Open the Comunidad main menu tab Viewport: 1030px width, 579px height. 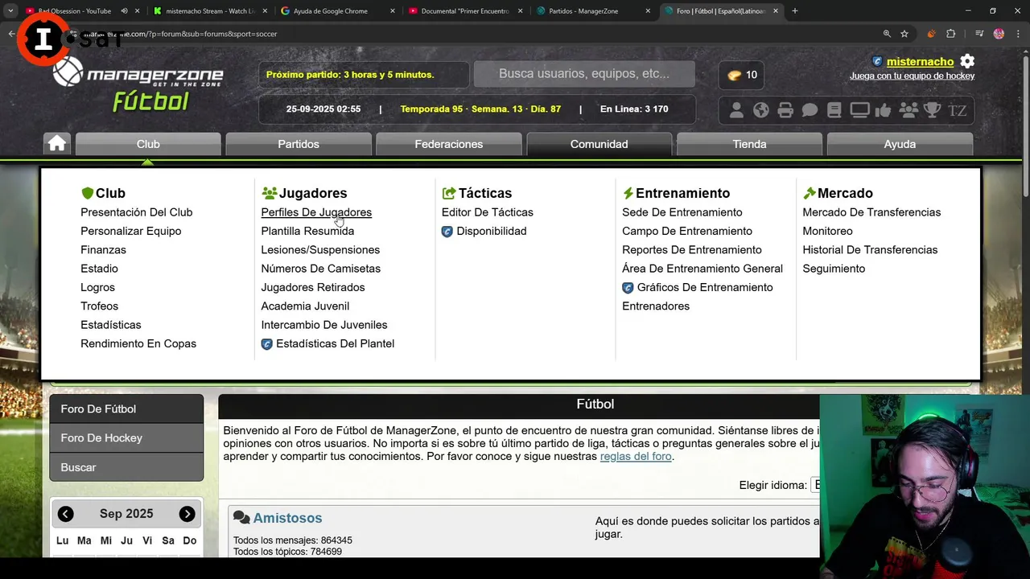[599, 144]
